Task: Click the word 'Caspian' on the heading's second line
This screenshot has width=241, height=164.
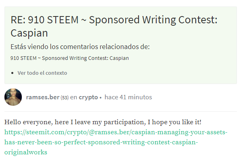Action: pos(29,33)
